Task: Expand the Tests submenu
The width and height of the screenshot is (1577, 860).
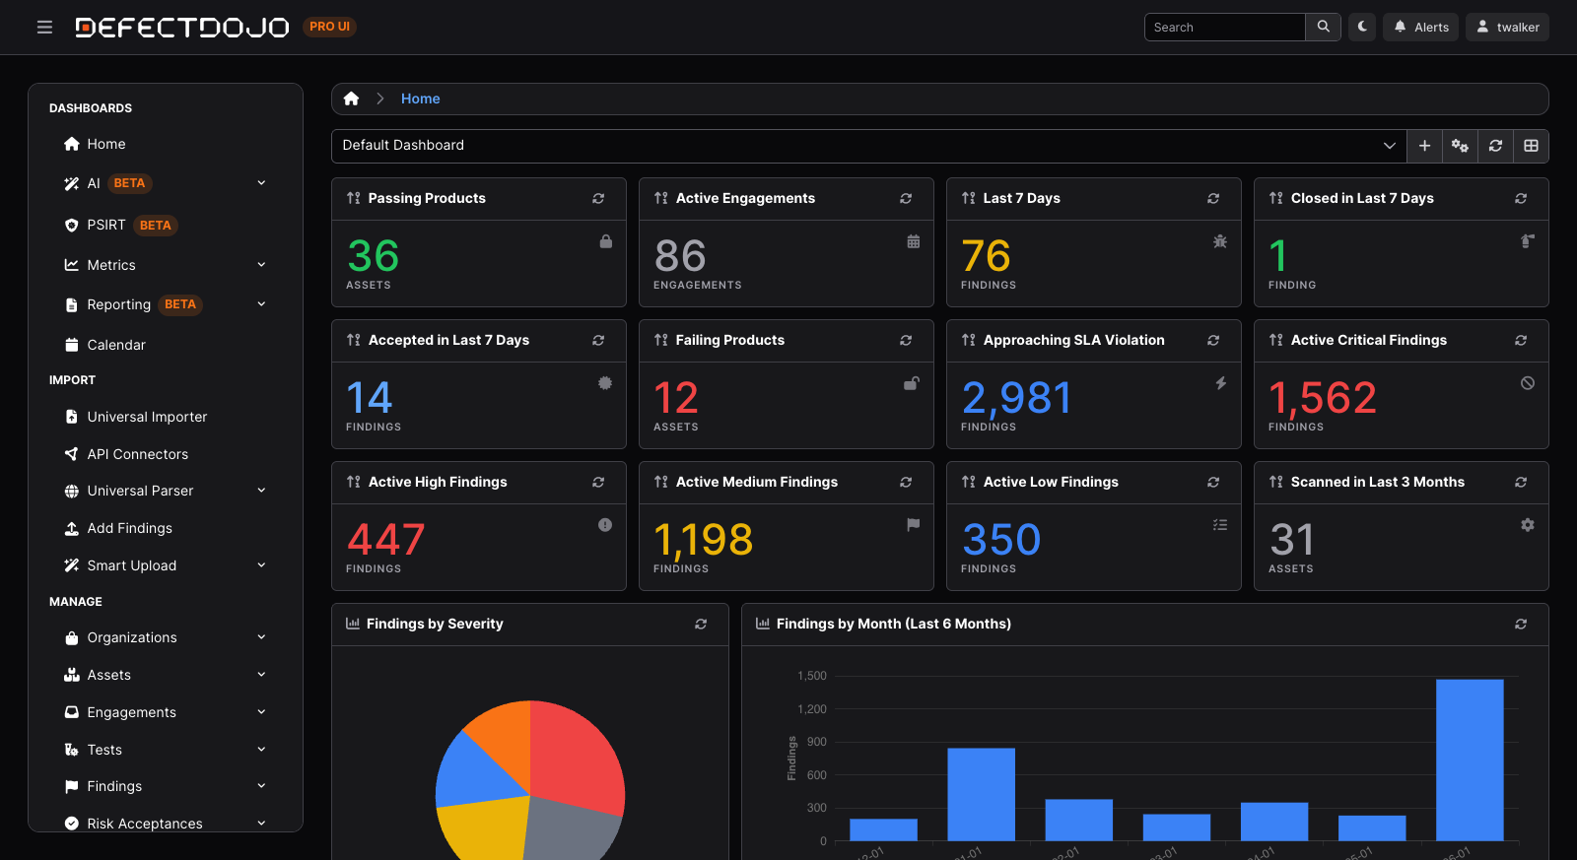Action: pos(166,750)
